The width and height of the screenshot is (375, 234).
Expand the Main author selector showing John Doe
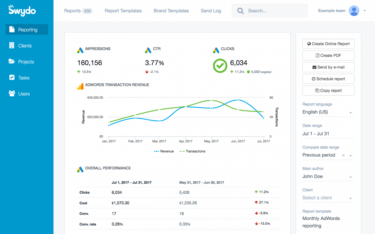[350, 176]
